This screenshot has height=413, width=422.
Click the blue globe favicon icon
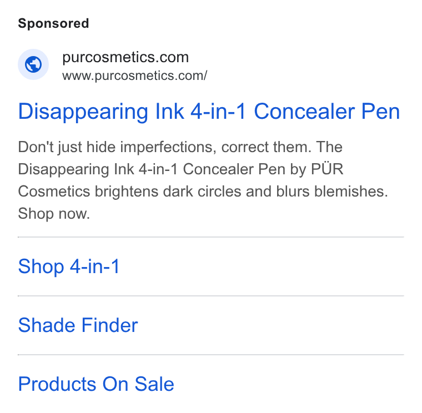tap(33, 64)
